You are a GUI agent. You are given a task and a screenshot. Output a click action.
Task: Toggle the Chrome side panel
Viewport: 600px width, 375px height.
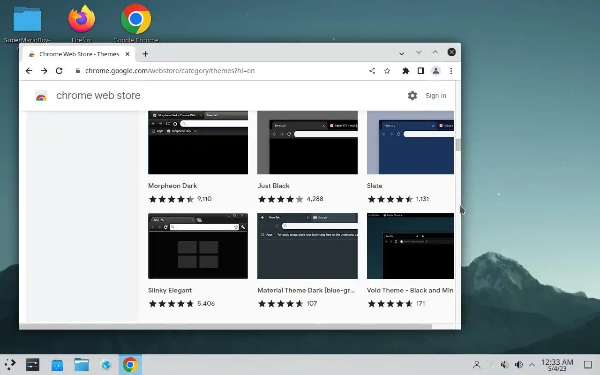pos(421,71)
